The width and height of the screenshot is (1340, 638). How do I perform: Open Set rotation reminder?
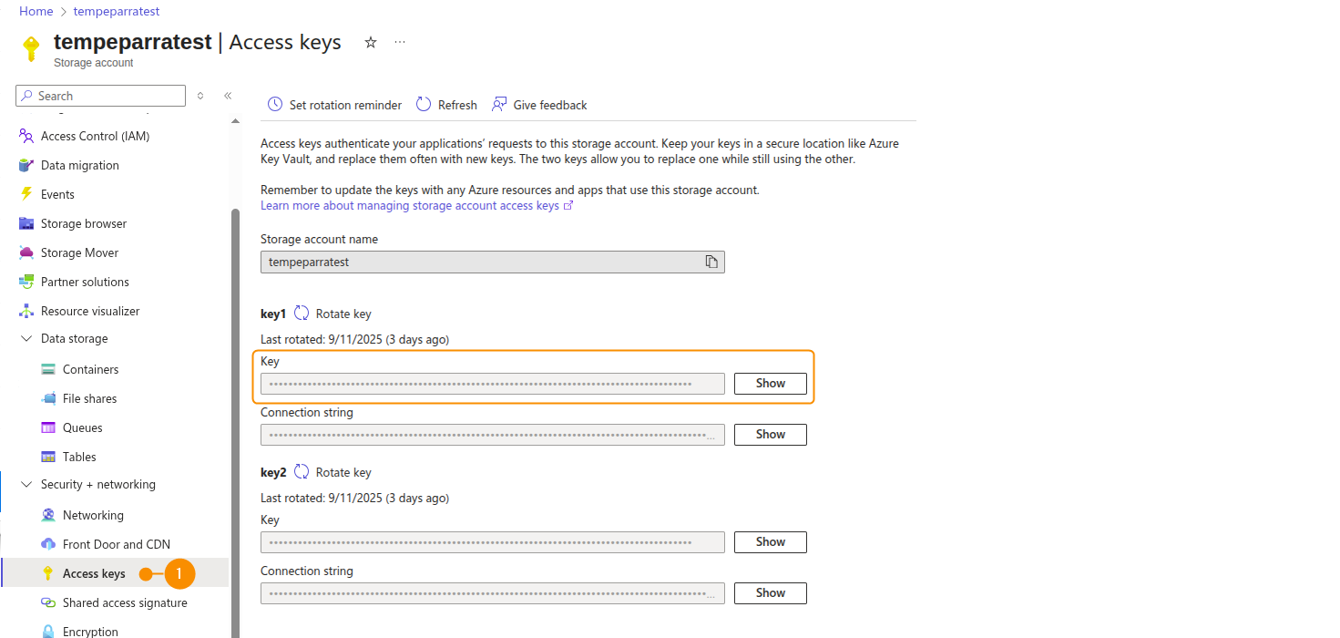(334, 105)
